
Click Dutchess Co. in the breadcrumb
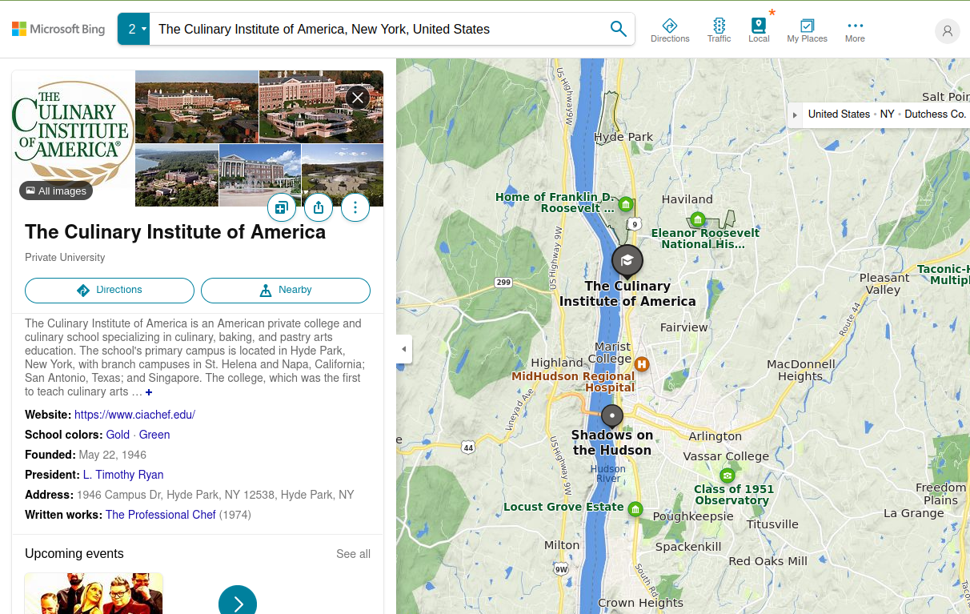click(x=936, y=114)
